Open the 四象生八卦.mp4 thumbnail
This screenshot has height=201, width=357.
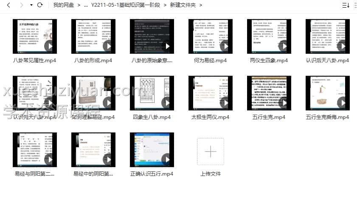point(152,93)
